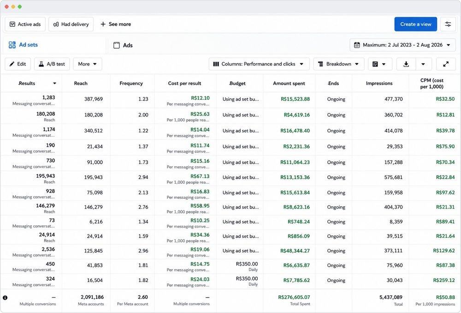Open the date range Maximum dropdown
The width and height of the screenshot is (461, 313).
pyautogui.click(x=402, y=45)
